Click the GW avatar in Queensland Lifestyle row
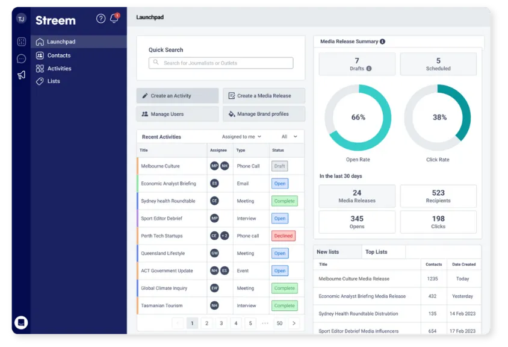Viewport: 508px width, 347px height. tap(214, 253)
